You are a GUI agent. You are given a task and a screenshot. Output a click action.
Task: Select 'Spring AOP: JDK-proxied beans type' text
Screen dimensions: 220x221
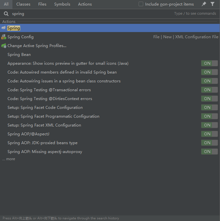(42, 143)
